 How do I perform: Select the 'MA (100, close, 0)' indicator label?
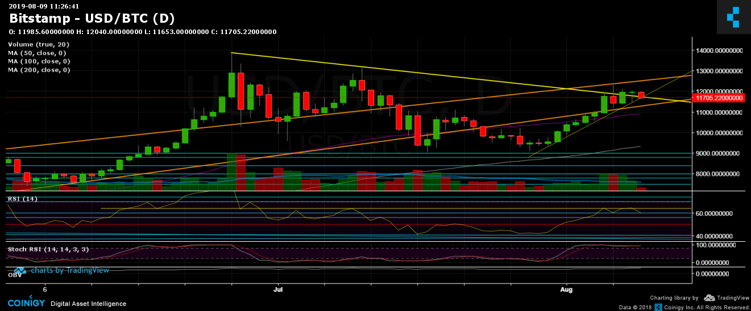point(39,61)
